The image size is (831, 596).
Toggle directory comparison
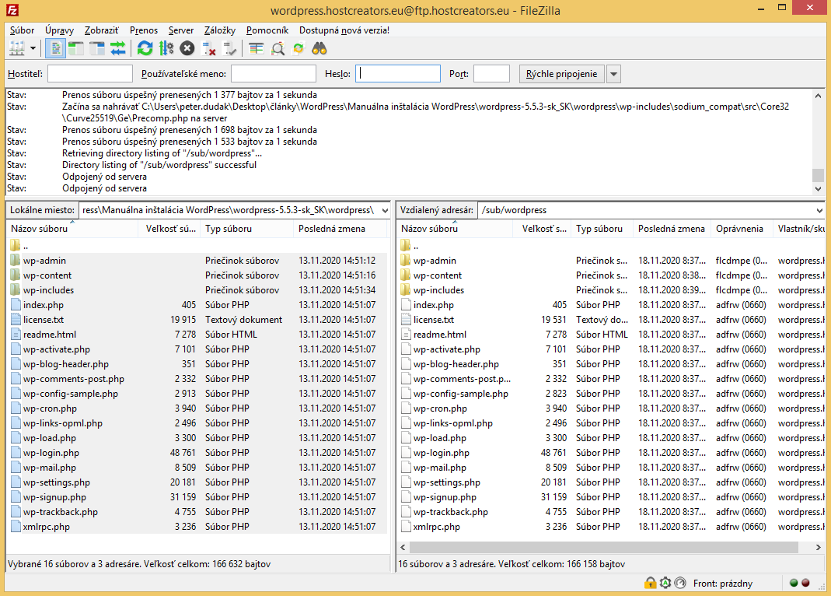pos(278,49)
